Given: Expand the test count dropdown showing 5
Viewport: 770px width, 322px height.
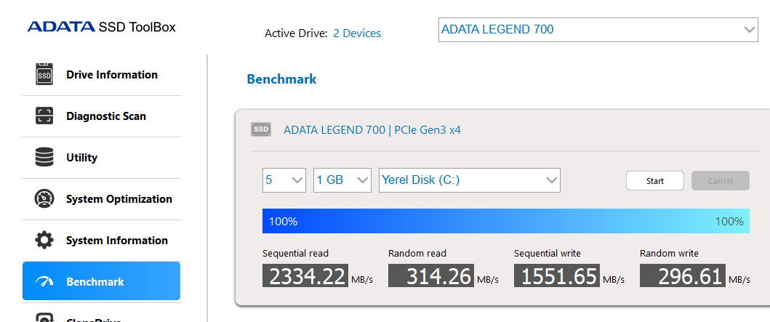Looking at the screenshot, I should (284, 180).
